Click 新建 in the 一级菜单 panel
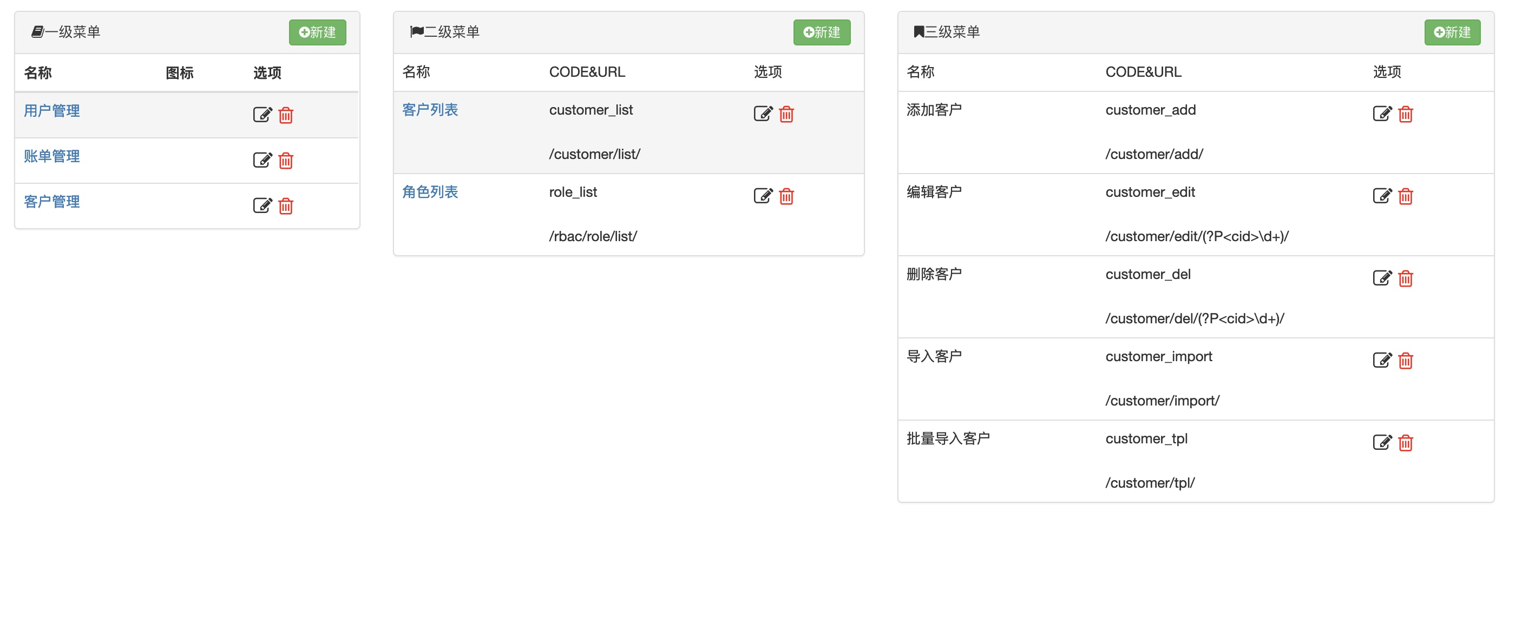The height and width of the screenshot is (638, 1522). 317,32
